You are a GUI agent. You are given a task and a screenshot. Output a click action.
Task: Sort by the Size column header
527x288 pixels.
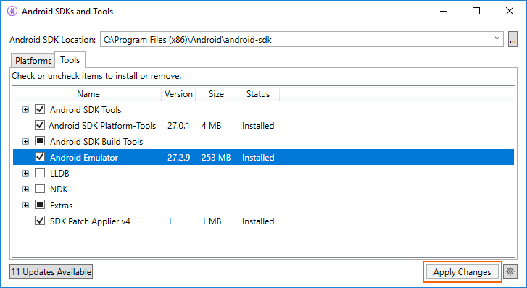(x=216, y=94)
